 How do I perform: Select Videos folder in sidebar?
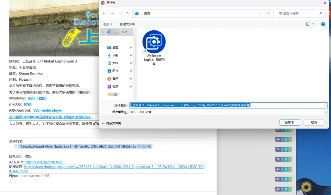(x=115, y=87)
